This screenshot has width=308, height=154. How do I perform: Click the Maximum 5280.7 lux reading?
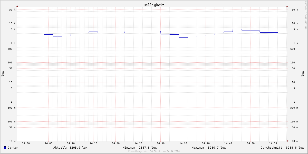209,148
